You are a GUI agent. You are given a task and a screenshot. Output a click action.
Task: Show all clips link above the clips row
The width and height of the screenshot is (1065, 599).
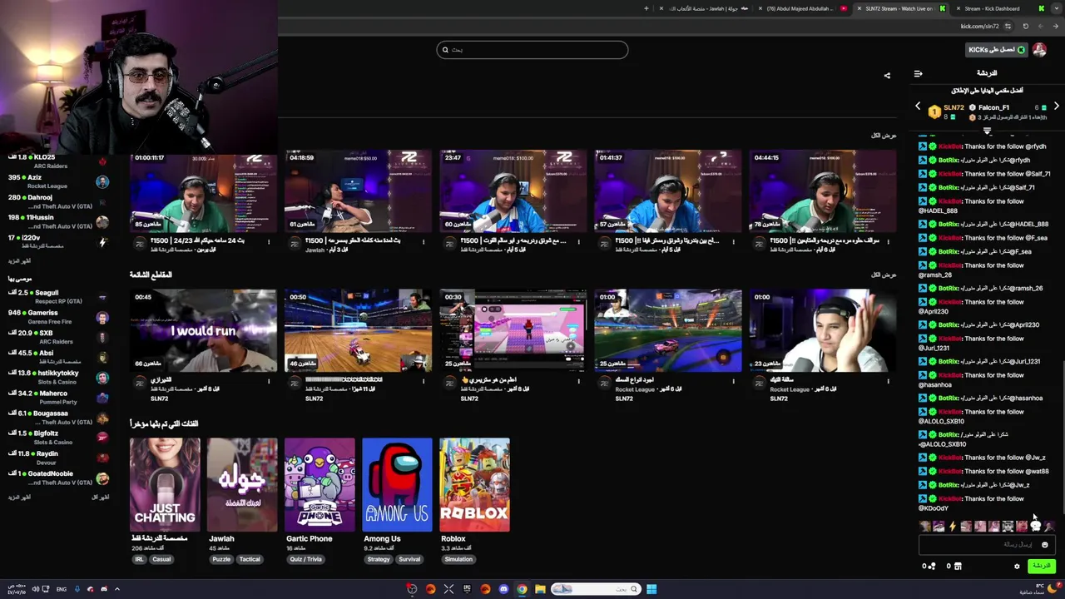(x=884, y=275)
